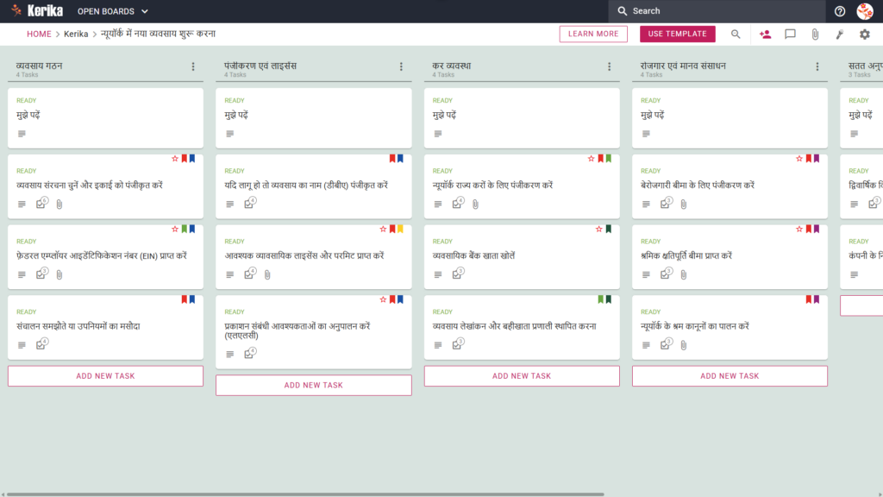
Task: Open the board attachments paperclip icon
Action: [815, 34]
